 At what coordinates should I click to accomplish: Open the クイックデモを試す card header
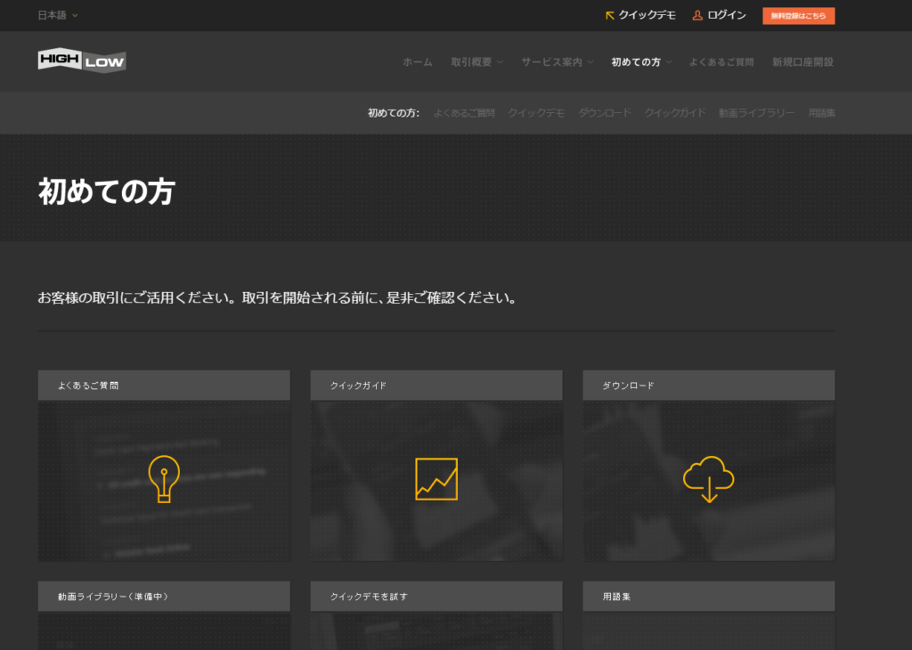pyautogui.click(x=436, y=597)
